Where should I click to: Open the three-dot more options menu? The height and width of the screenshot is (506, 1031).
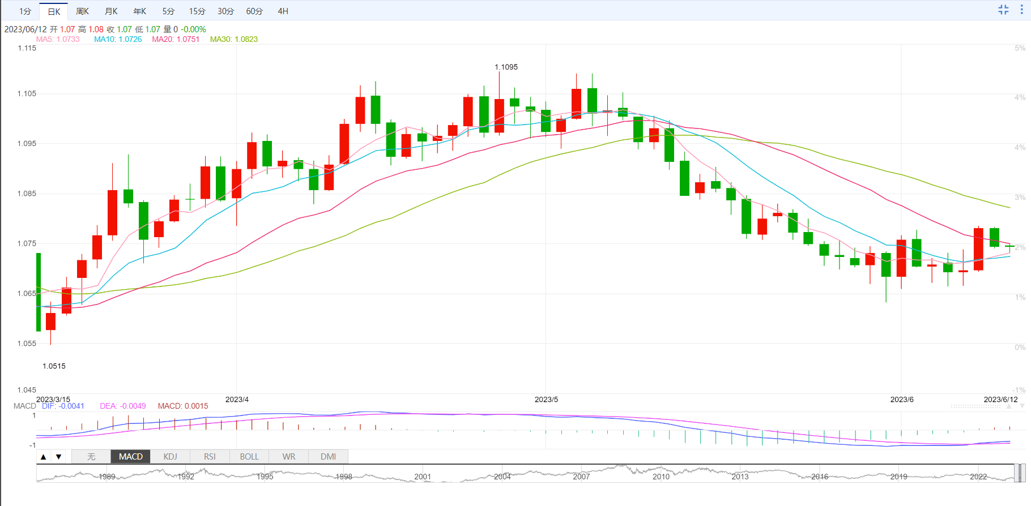[x=1022, y=10]
